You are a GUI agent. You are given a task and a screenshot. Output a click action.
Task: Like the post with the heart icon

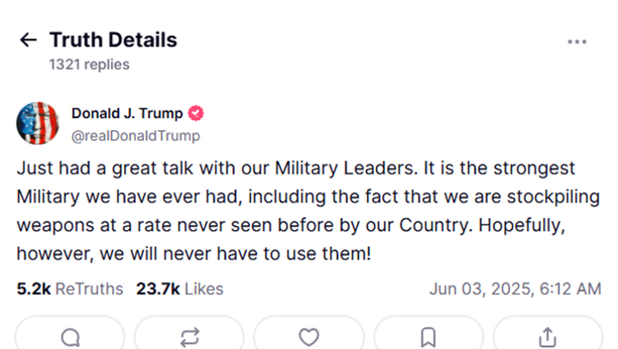click(308, 337)
